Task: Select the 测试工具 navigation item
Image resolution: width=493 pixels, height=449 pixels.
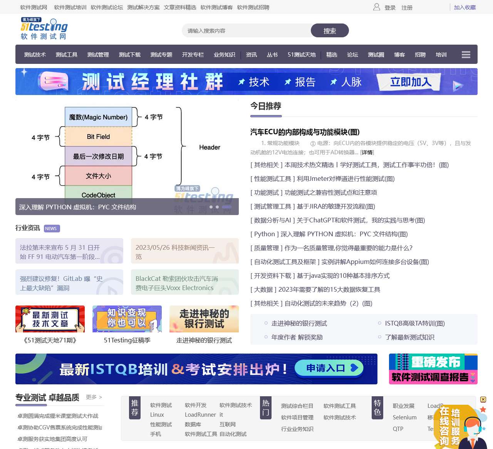Action: (67, 55)
